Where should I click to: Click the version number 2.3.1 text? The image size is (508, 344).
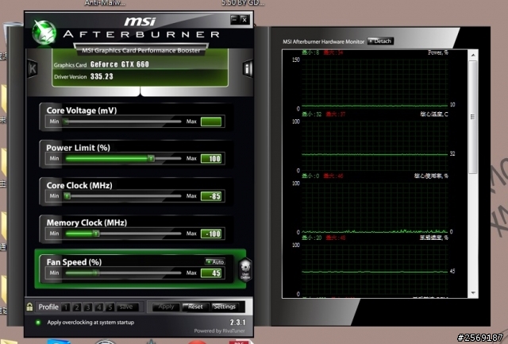[x=238, y=323]
